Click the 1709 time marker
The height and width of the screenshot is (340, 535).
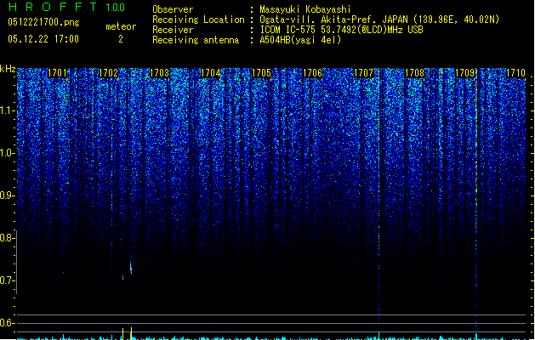(465, 73)
